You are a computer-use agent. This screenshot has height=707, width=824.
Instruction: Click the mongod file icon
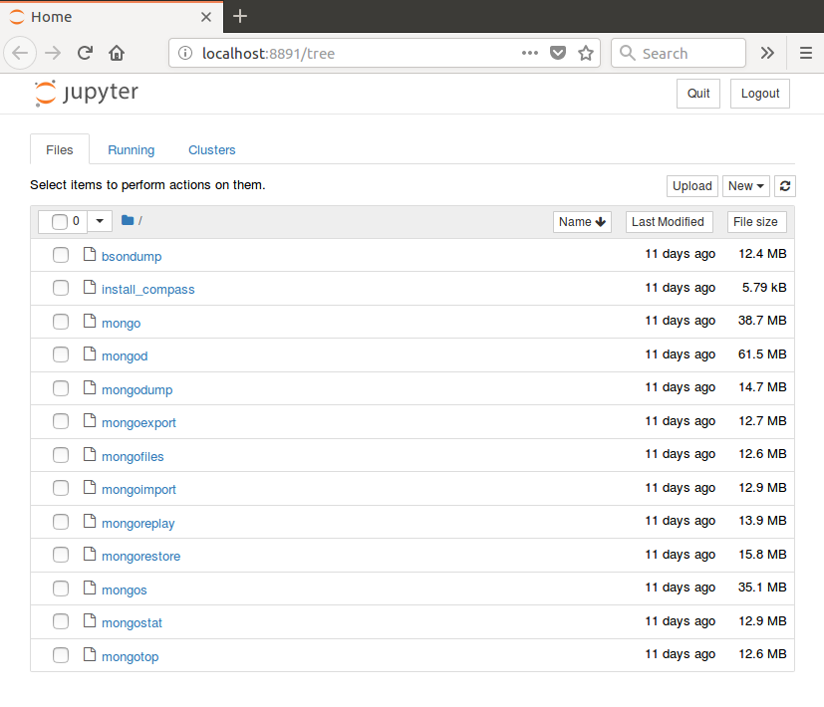90,354
